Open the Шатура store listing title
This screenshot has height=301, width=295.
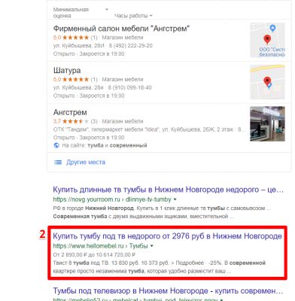point(67,70)
